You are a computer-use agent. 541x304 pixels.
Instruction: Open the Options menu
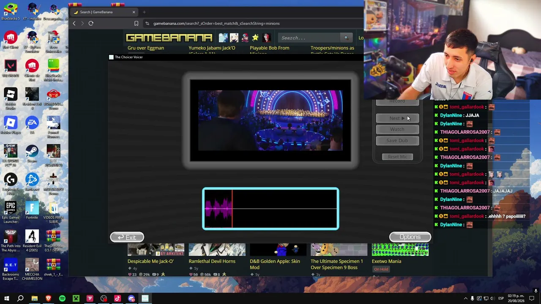pyautogui.click(x=410, y=237)
